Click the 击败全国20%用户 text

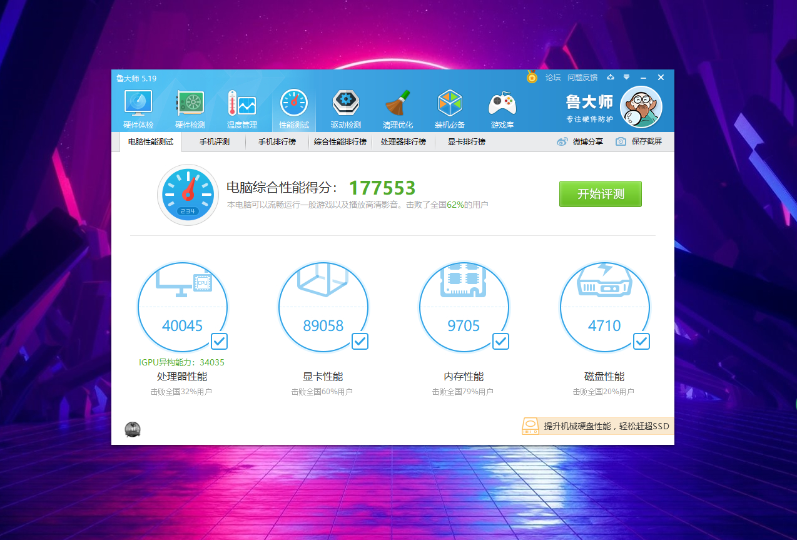pyautogui.click(x=604, y=392)
